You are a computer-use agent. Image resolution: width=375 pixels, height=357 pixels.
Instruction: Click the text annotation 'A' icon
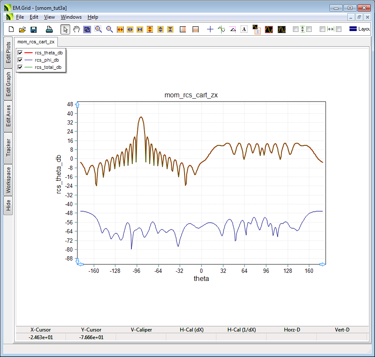click(244, 29)
